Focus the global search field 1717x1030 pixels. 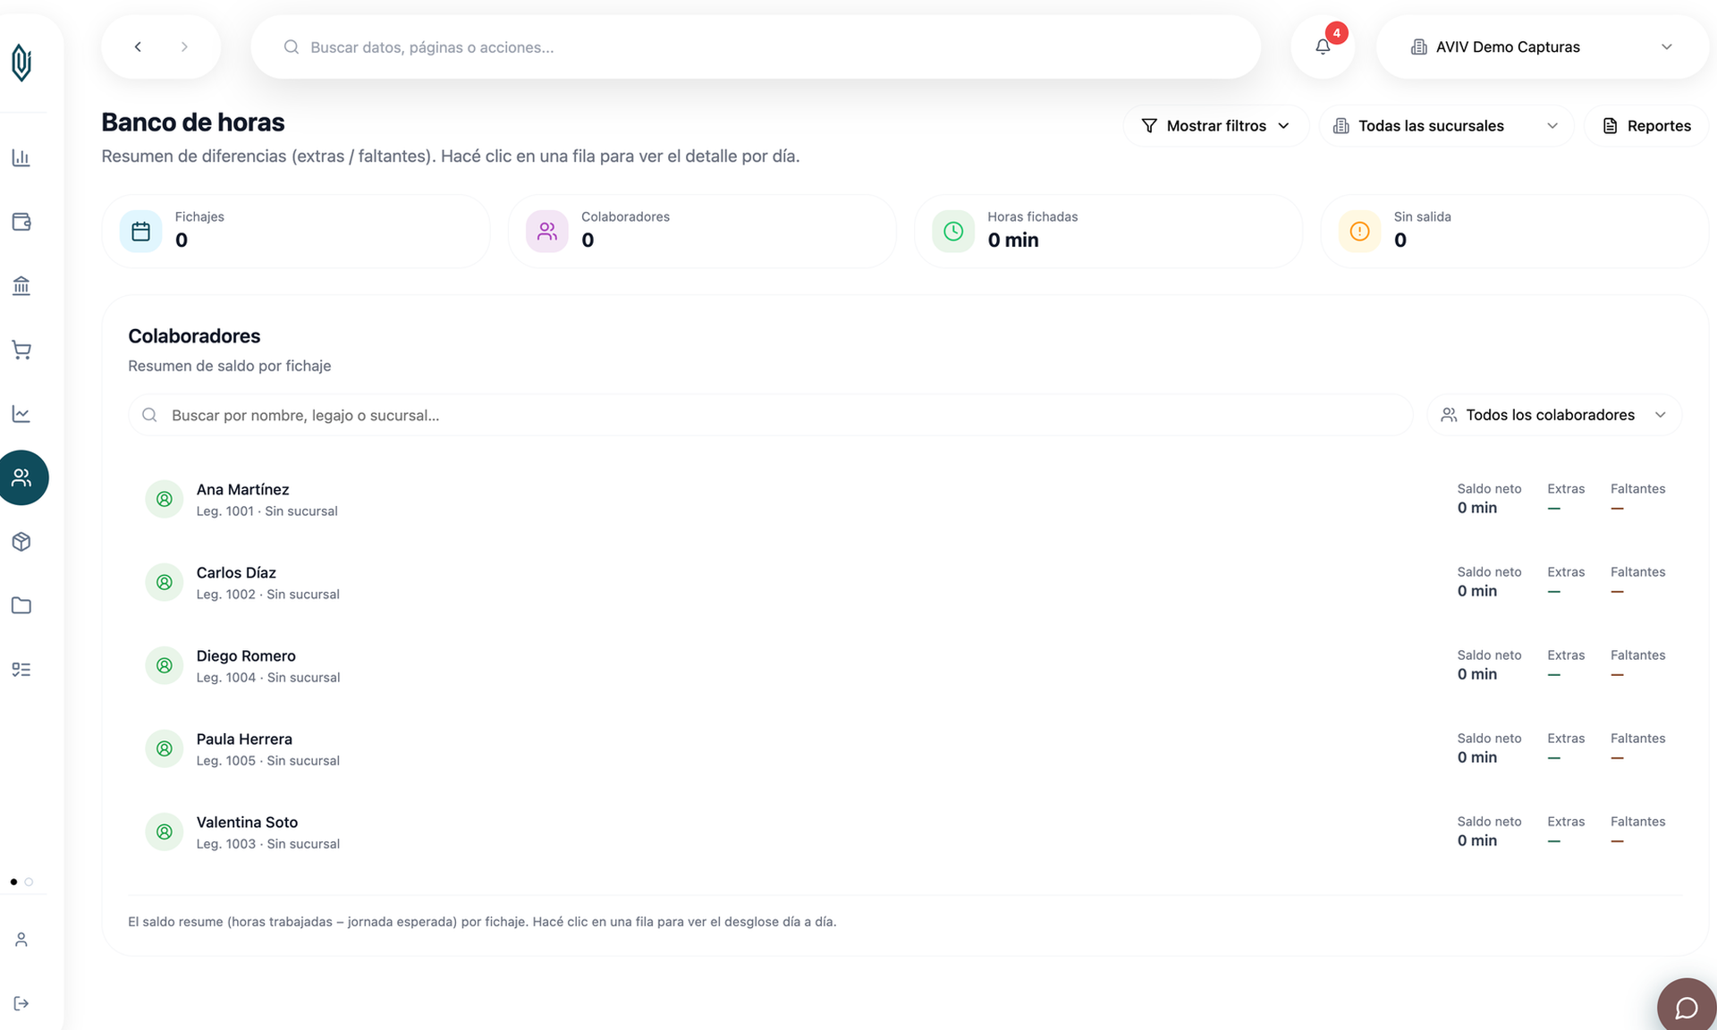[x=756, y=46]
